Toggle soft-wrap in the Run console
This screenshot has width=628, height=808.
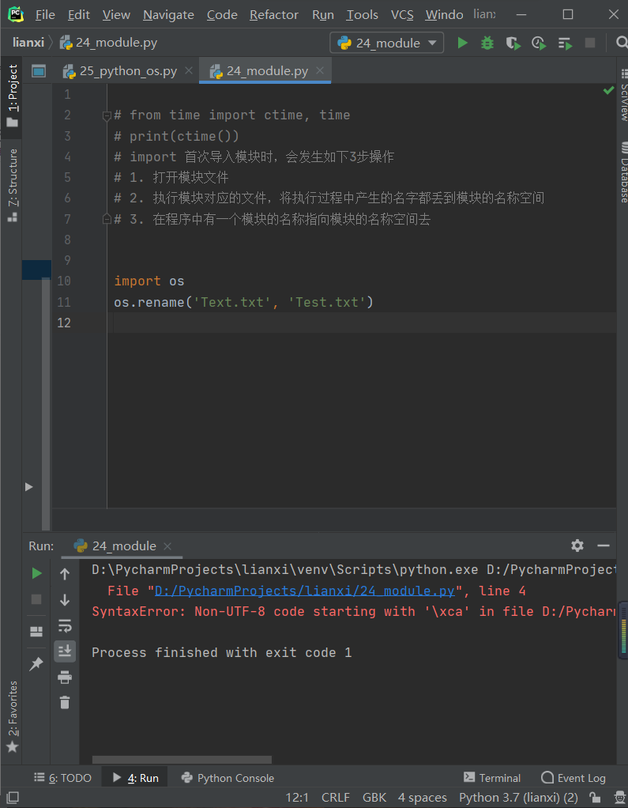tap(65, 624)
